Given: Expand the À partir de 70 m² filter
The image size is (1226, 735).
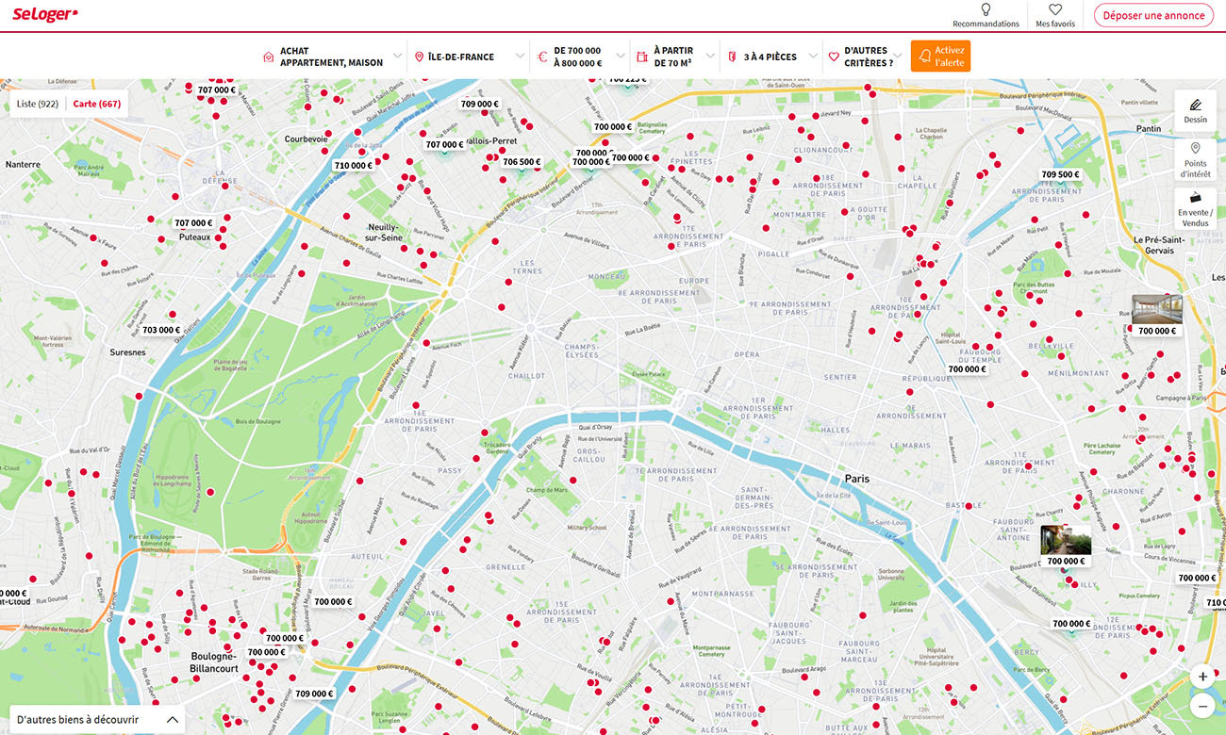Looking at the screenshot, I should click(x=675, y=57).
